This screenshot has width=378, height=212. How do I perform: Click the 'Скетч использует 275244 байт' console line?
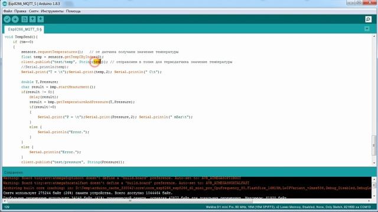click(x=88, y=193)
